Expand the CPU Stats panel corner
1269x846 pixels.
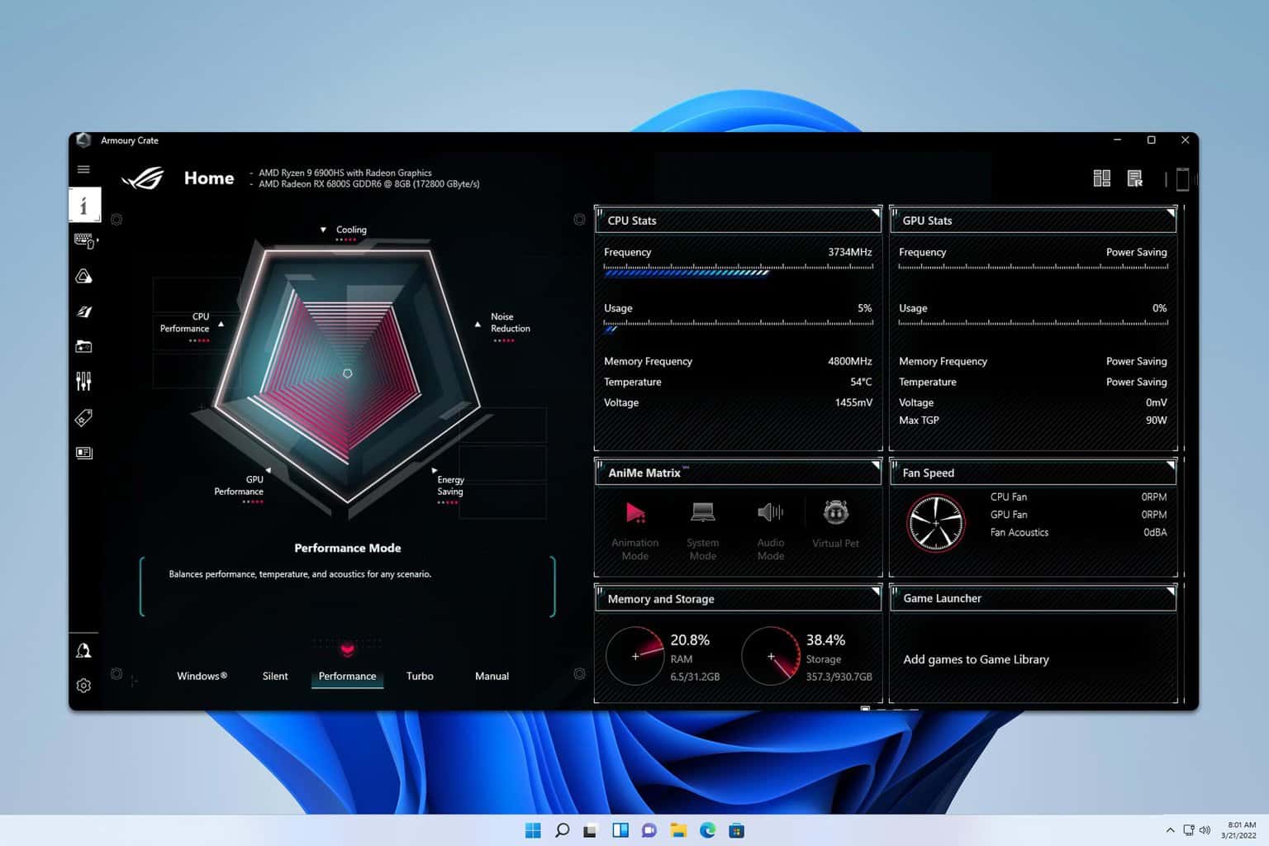click(x=876, y=213)
